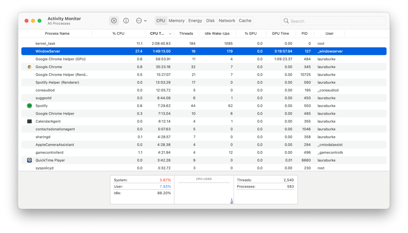
Task: Click the All Processes subtitle
Action: click(59, 23)
